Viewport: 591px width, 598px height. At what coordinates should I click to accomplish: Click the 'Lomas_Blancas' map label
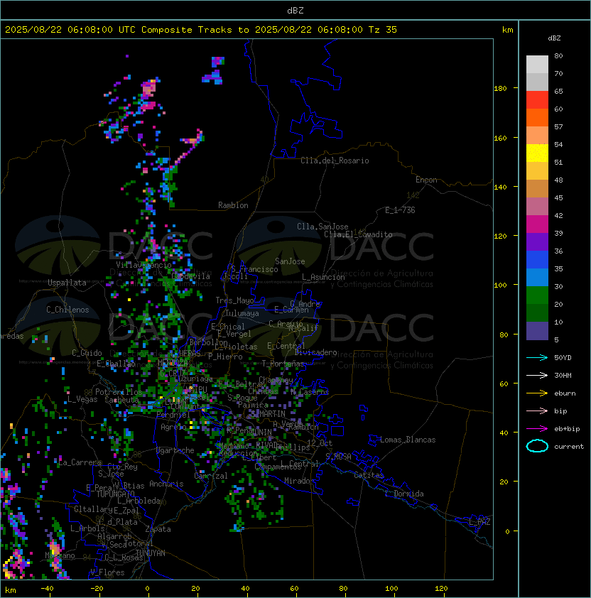tap(408, 440)
